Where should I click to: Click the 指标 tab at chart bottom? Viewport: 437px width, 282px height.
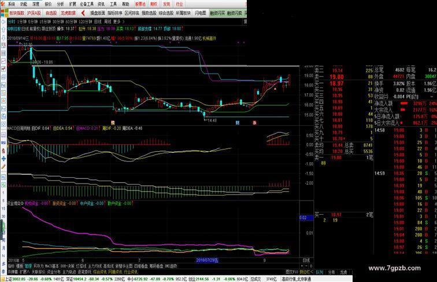click(11, 266)
